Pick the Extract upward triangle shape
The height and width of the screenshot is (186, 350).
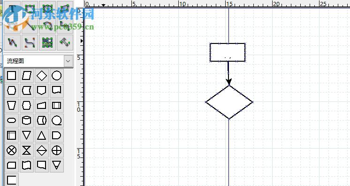point(41,136)
